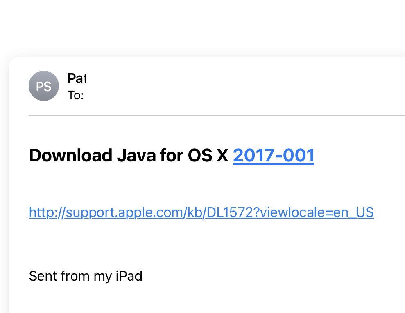Image resolution: width=405 pixels, height=313 pixels.
Task: Open the 2017-001 link
Action: (x=274, y=155)
